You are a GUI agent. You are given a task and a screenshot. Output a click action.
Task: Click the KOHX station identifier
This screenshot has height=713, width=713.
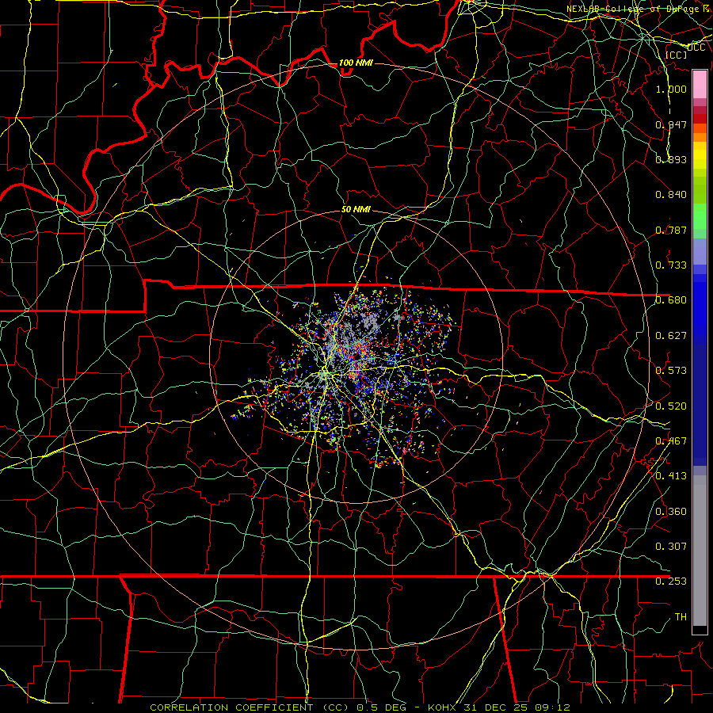click(442, 707)
